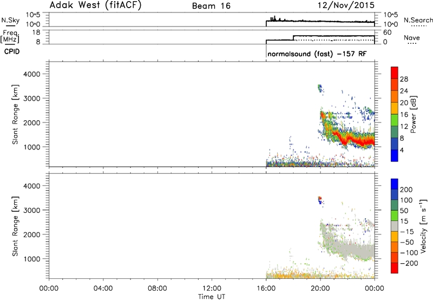The image size is (433, 300).
Task: Click the red bottom of velocity colorbar
Action: [395, 268]
